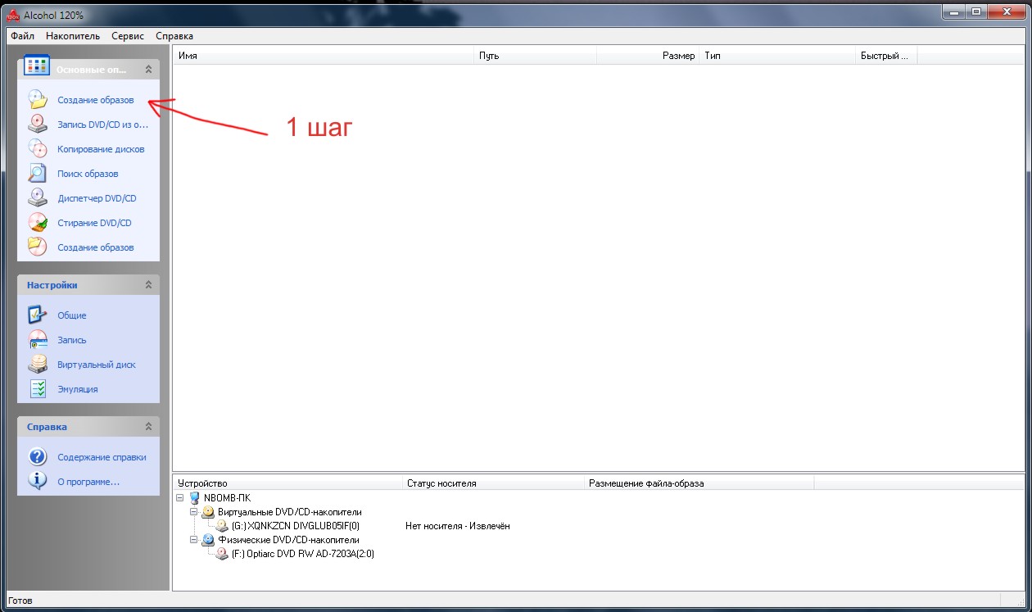Open the Поиск образов magnifier icon
This screenshot has height=612, width=1032.
38,174
